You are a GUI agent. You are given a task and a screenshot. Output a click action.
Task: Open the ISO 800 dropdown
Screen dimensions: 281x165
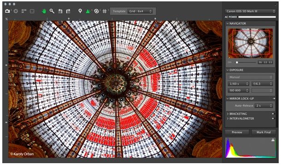tap(238, 90)
